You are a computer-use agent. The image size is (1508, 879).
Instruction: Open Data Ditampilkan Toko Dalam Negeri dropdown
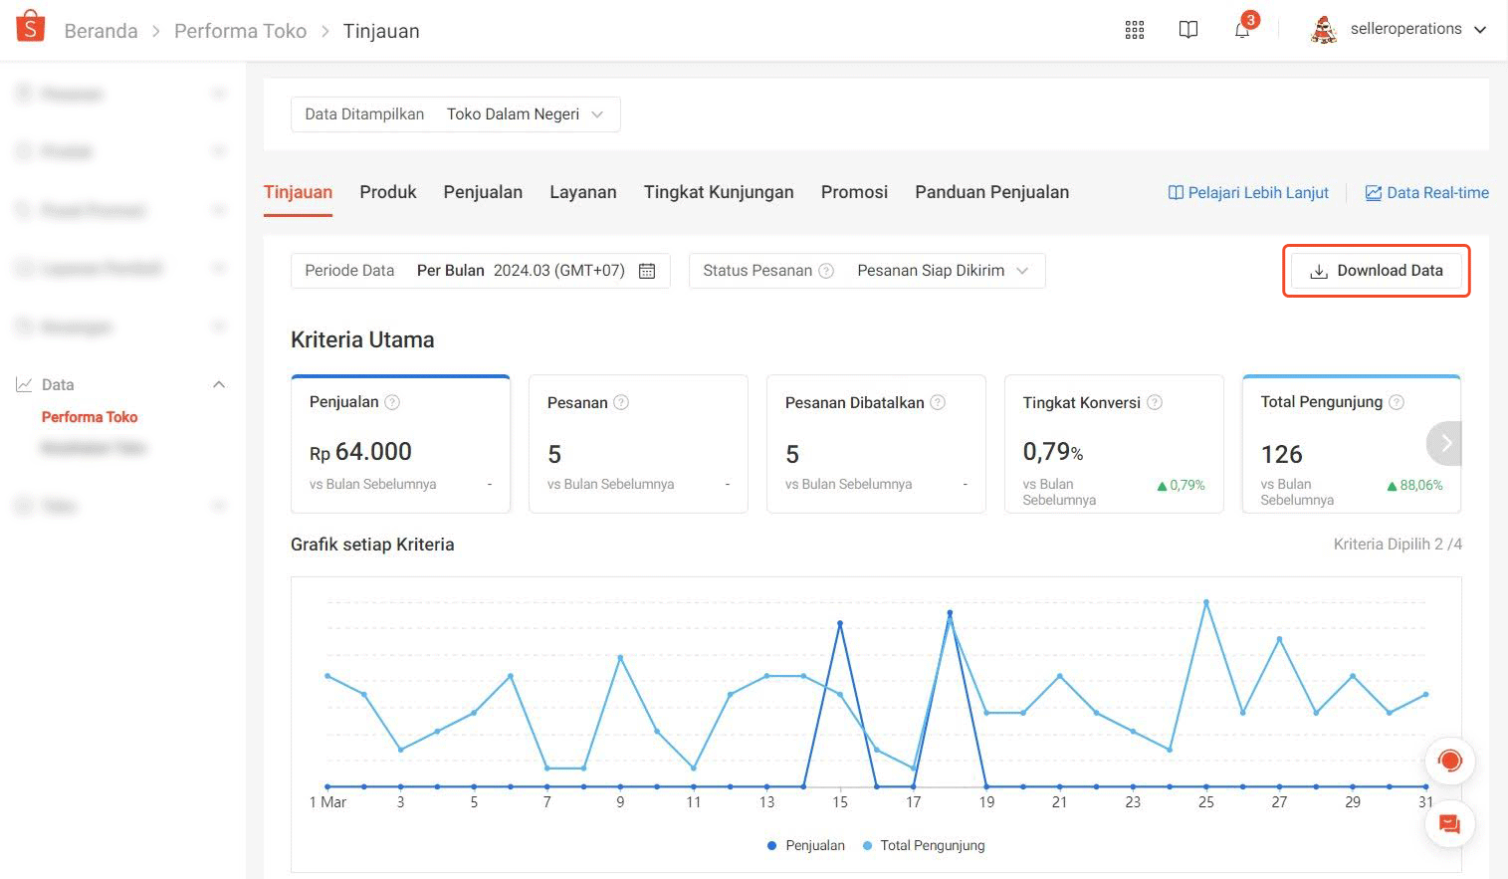[456, 114]
